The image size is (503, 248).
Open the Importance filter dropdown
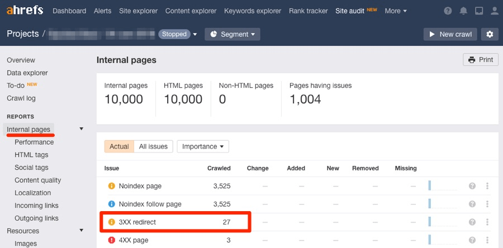[203, 146]
